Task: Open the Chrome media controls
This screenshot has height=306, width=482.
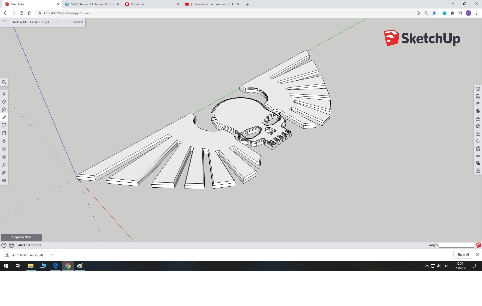Action: pos(460,13)
